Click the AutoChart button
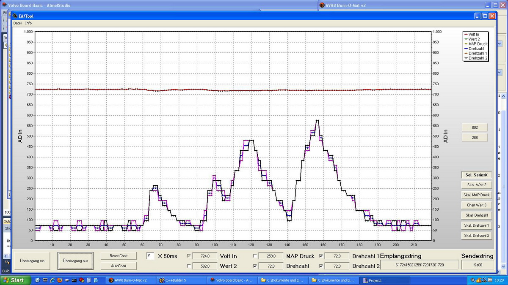Image resolution: width=508 pixels, height=285 pixels. [x=119, y=266]
